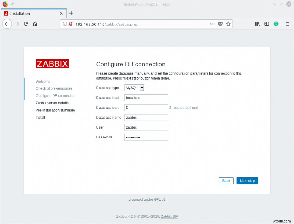This screenshot has width=294, height=224.
Task: Bookmark this page with star icon
Action: 228,24
